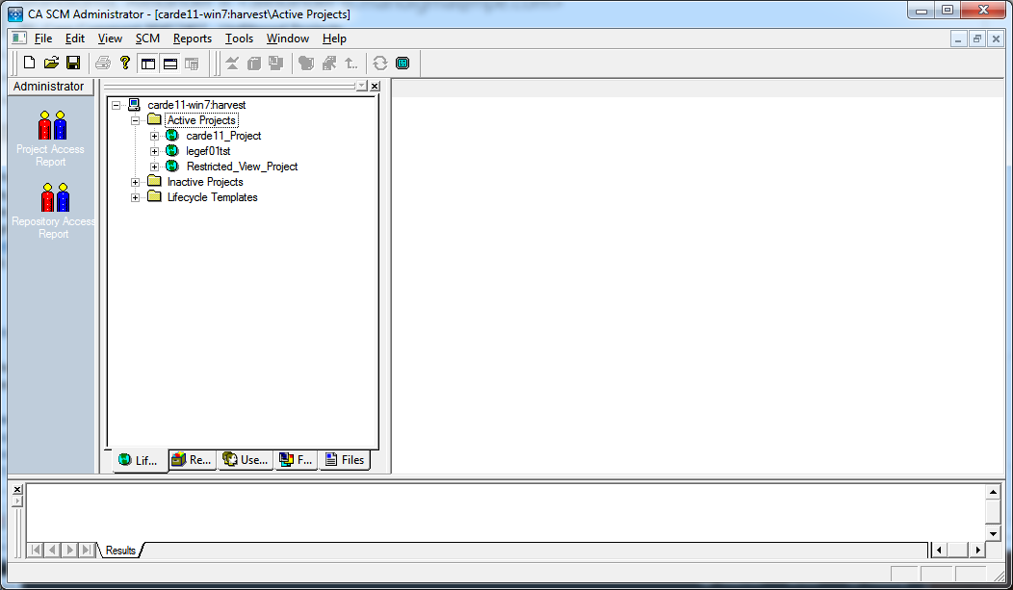Open the Repository Access Report

pos(53,211)
